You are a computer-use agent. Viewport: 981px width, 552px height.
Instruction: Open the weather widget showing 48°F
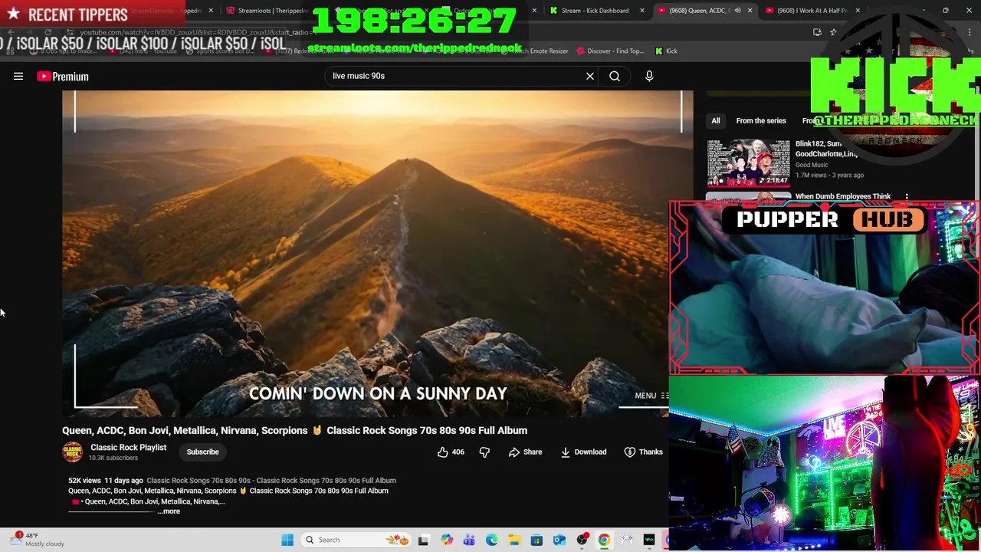(36, 540)
